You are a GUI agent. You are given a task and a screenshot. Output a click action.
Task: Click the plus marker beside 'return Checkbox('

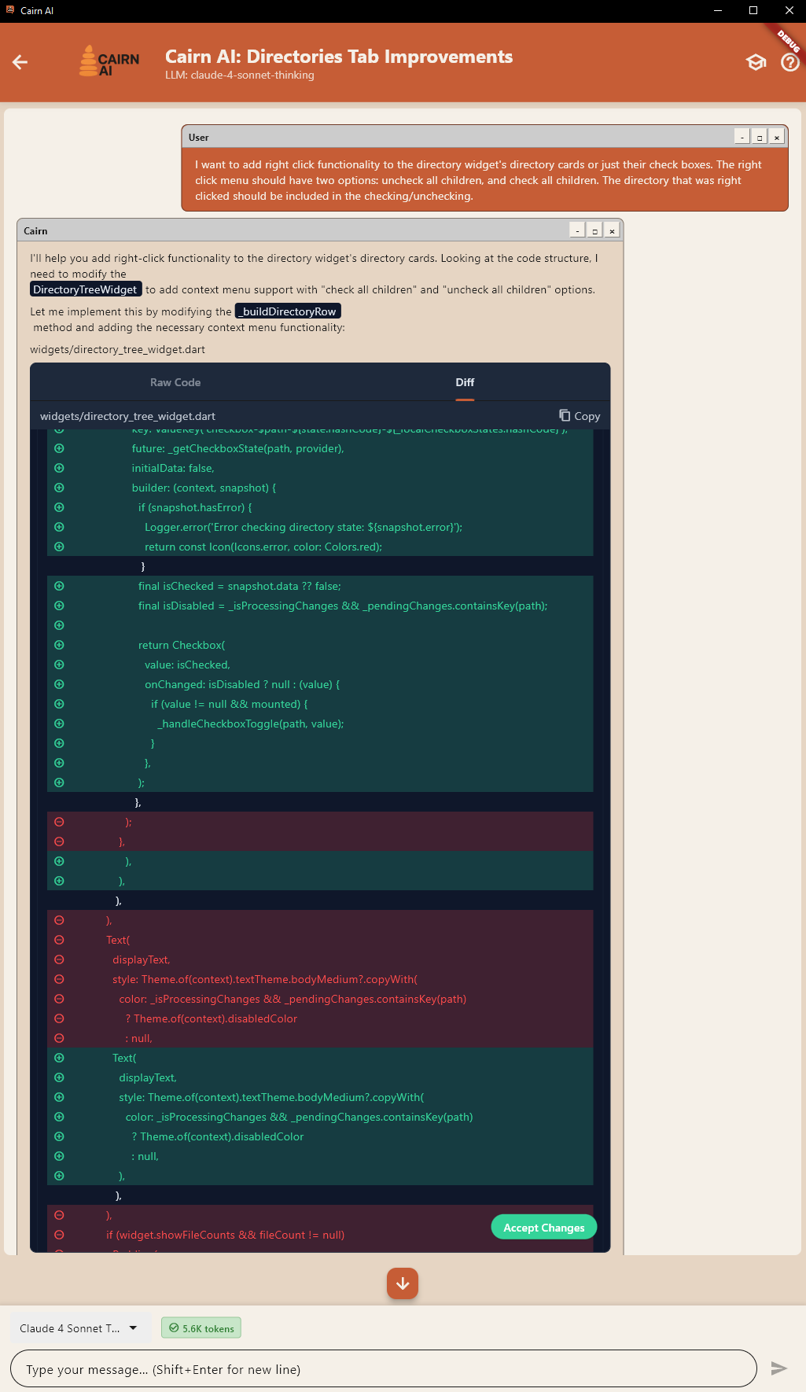click(x=59, y=645)
